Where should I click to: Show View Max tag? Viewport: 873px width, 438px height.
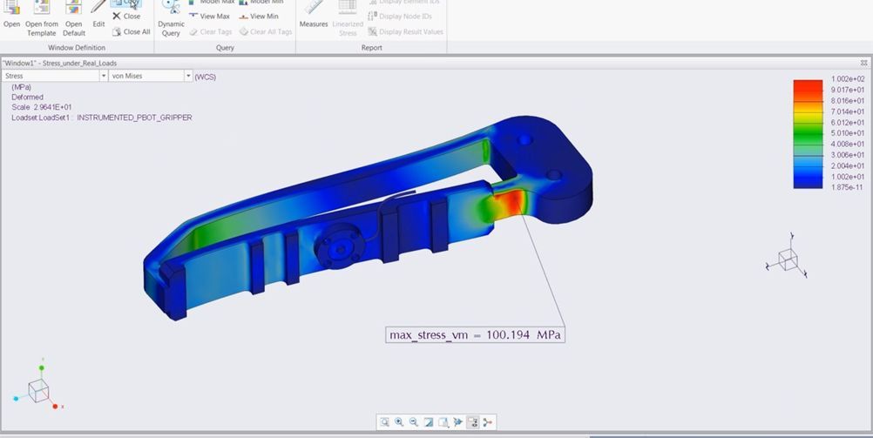[209, 17]
